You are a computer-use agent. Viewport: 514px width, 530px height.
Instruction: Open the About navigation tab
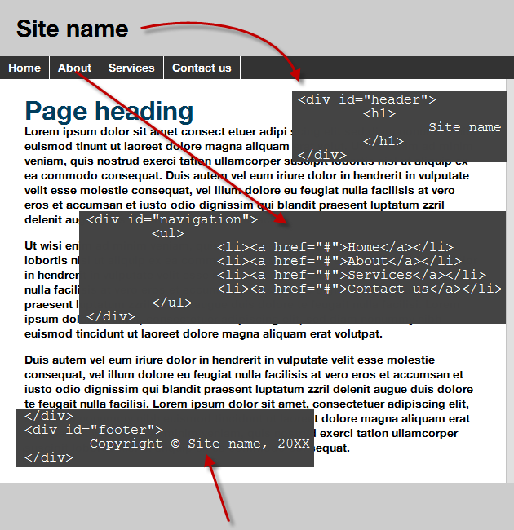pyautogui.click(x=74, y=68)
